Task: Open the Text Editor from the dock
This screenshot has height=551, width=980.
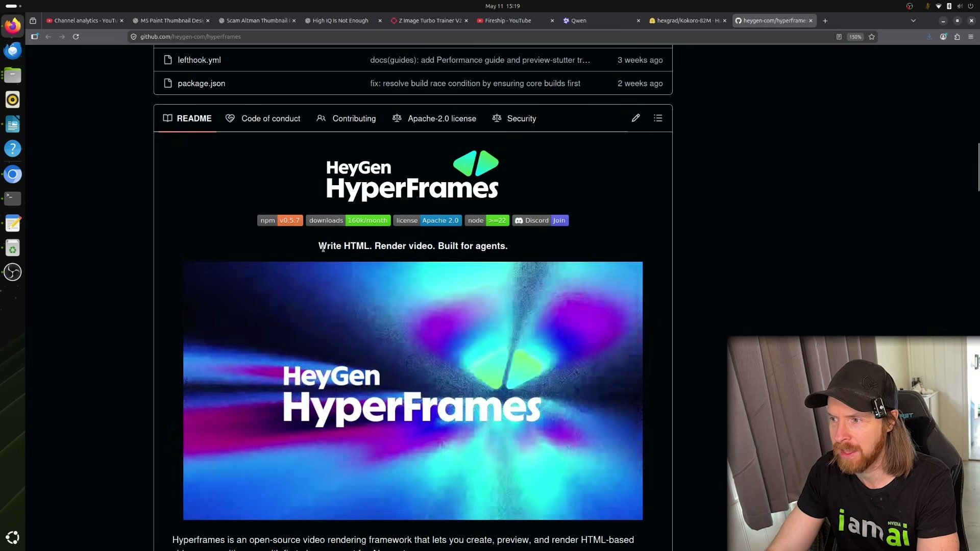Action: click(13, 223)
